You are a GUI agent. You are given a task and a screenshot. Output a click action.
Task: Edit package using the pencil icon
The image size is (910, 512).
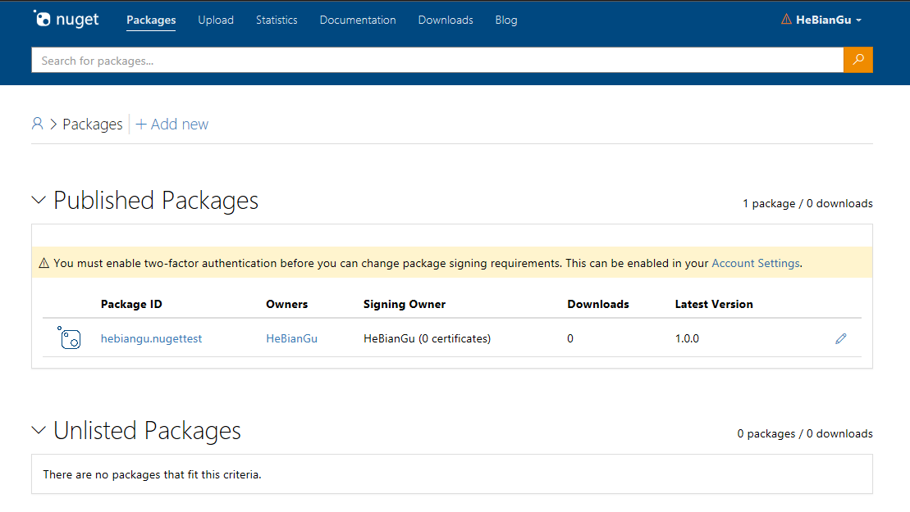pos(841,339)
